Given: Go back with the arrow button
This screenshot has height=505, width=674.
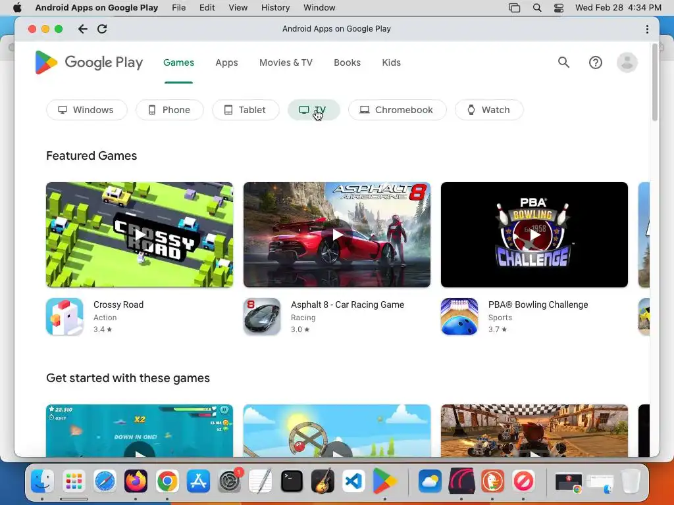Looking at the screenshot, I should [83, 29].
